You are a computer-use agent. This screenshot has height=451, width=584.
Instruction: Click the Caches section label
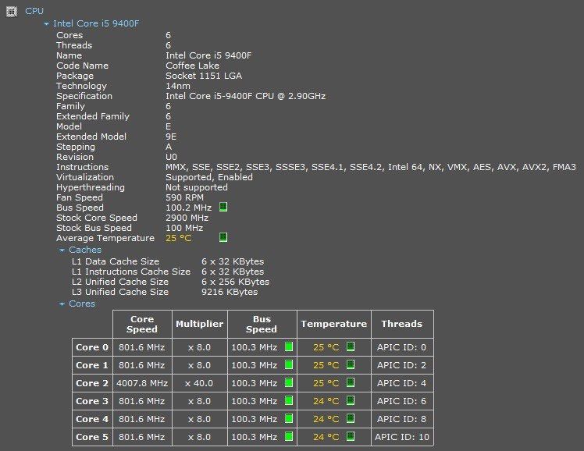tap(85, 250)
